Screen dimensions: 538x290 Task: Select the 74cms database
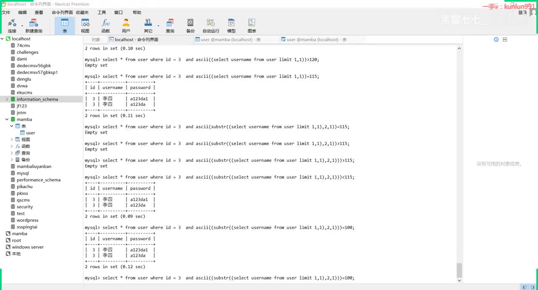pos(23,45)
